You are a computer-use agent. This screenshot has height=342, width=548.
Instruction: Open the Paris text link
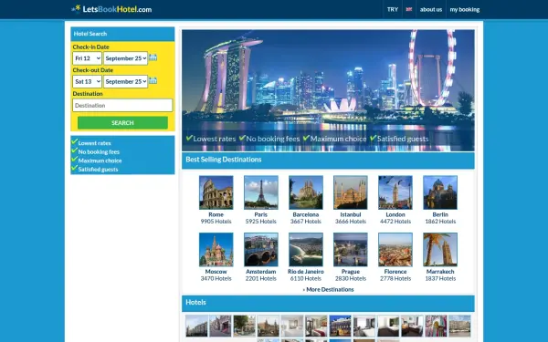click(261, 214)
